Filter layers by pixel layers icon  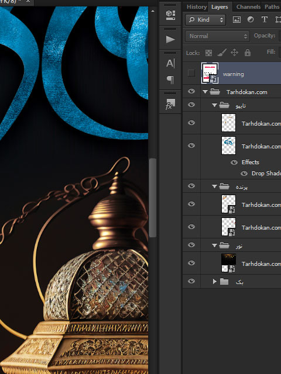pos(237,19)
